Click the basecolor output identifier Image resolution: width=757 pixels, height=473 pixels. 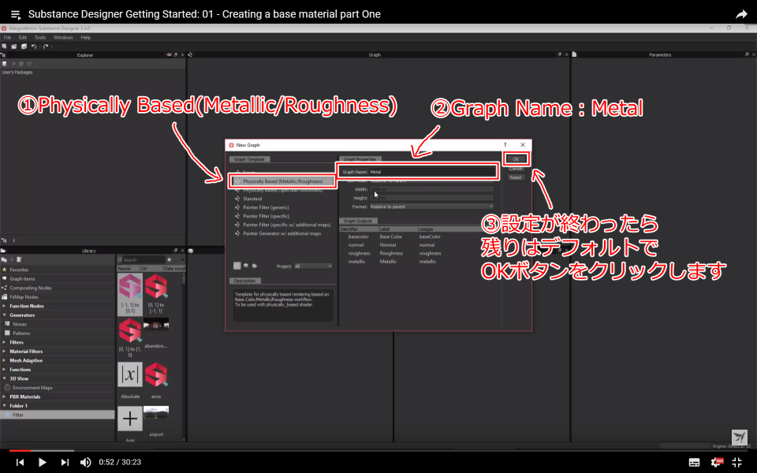tap(358, 237)
